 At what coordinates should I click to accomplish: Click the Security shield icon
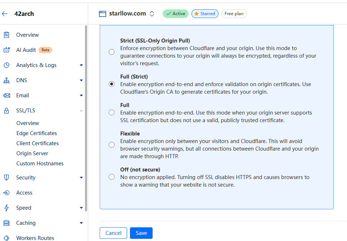(x=6, y=178)
